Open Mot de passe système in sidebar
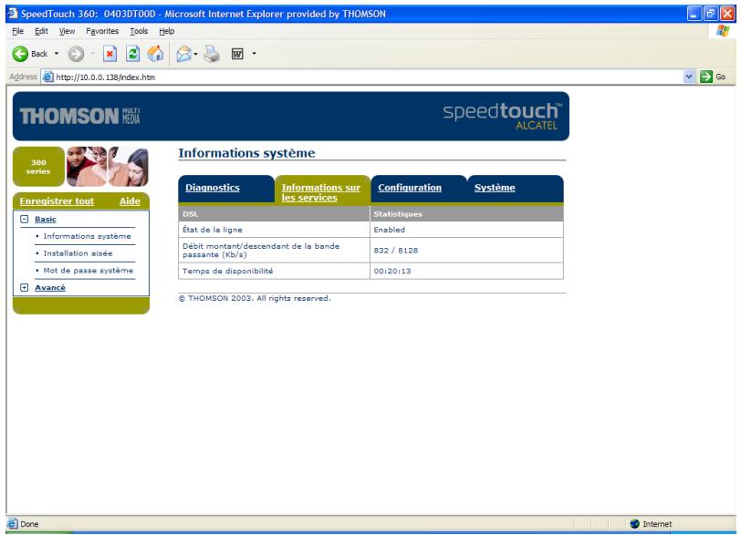 tap(88, 271)
